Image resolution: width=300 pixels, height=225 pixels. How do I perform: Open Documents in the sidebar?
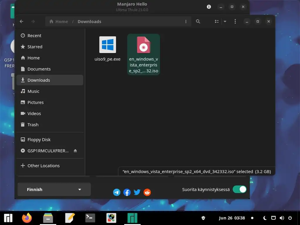(x=50, y=69)
